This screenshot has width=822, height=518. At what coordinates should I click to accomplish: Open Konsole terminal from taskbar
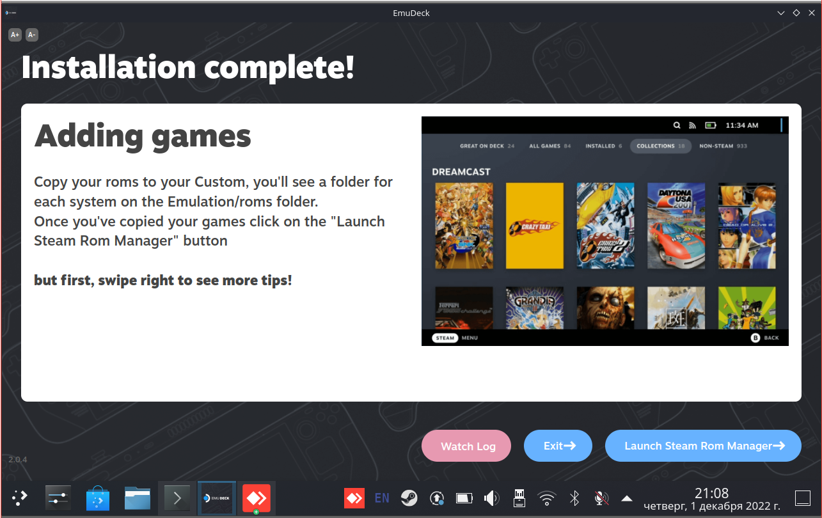(177, 498)
